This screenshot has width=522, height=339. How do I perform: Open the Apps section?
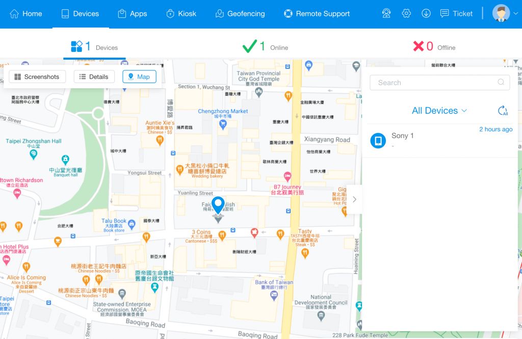click(x=133, y=14)
